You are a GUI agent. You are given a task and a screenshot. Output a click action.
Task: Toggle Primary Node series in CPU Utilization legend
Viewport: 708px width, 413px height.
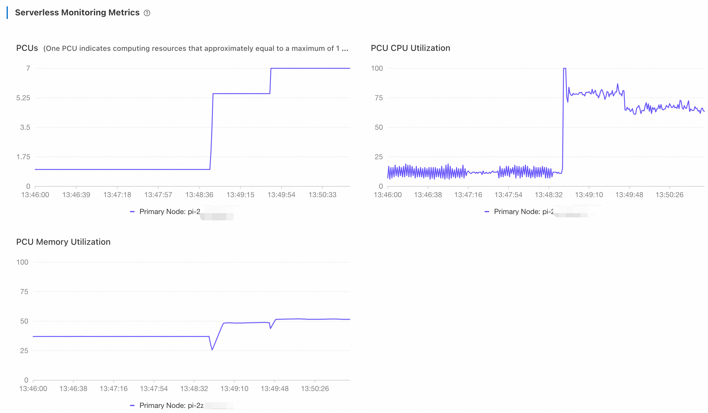(524, 212)
